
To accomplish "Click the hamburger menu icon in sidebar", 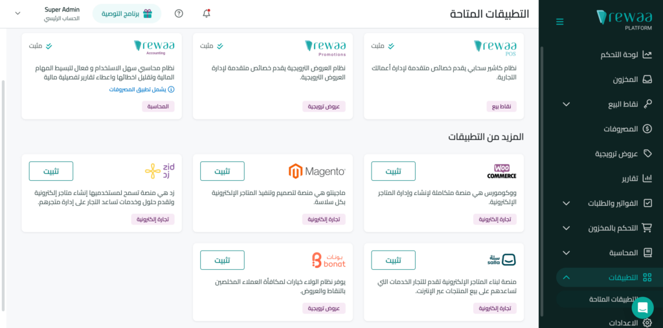I will pyautogui.click(x=560, y=21).
